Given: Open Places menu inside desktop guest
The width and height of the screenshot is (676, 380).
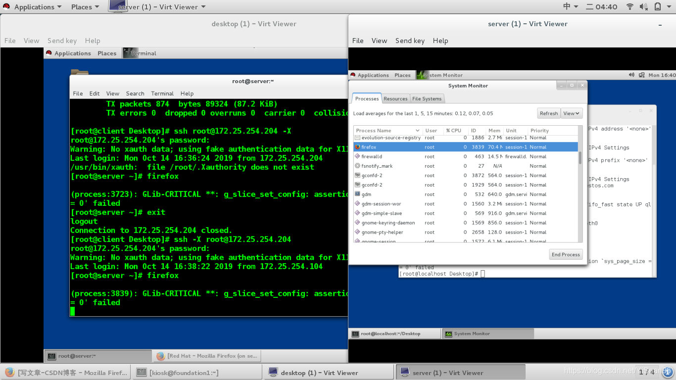Looking at the screenshot, I should pyautogui.click(x=107, y=53).
